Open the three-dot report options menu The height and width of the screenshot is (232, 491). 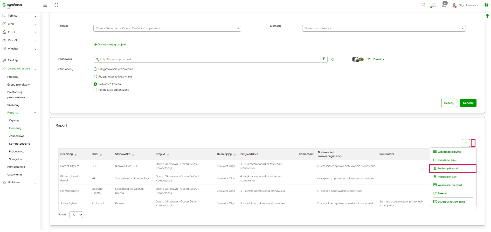tap(473, 143)
